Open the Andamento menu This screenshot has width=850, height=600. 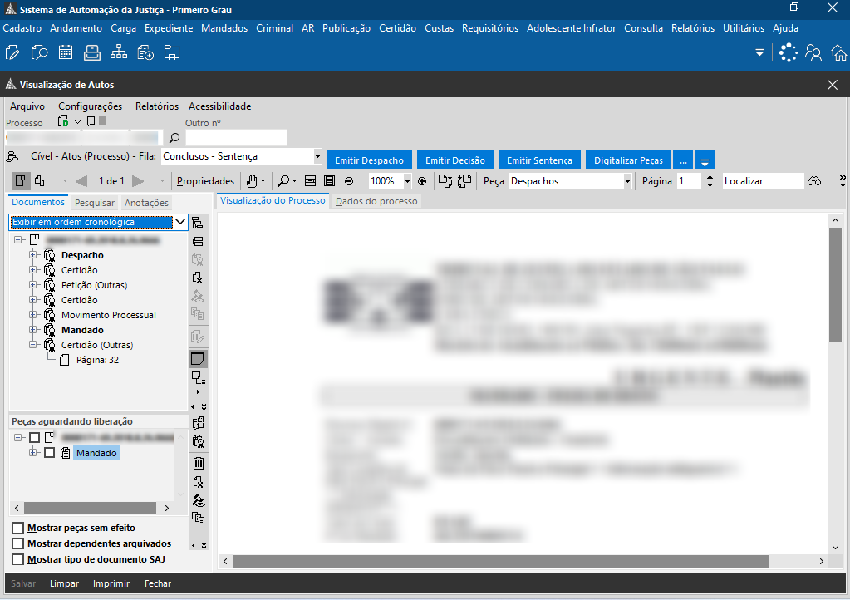[76, 28]
